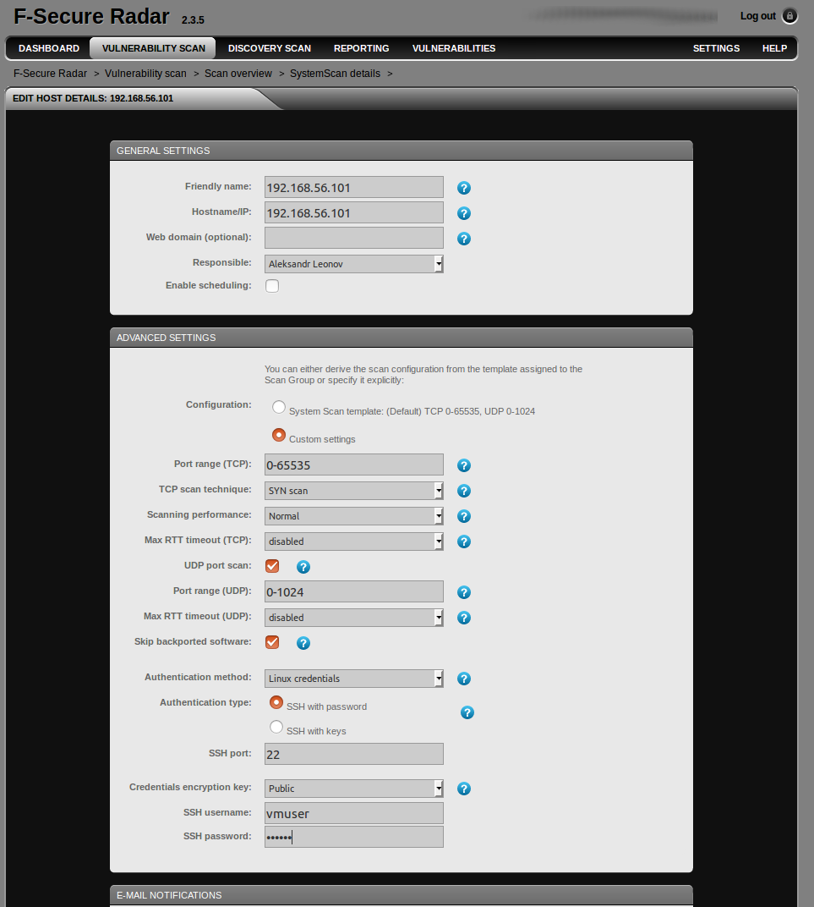
Task: Open Max RTT timeout (UDP) dropdown
Action: click(x=354, y=618)
